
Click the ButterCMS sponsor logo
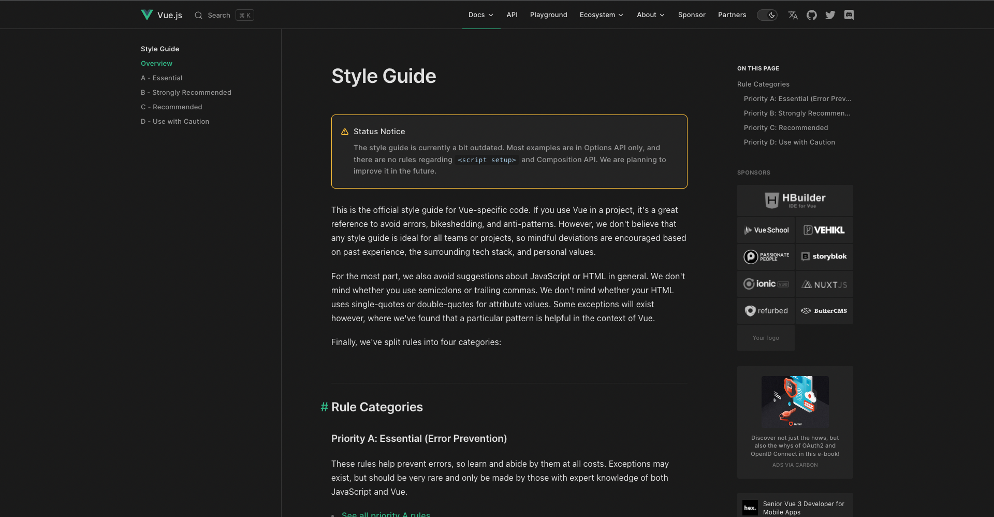point(824,311)
